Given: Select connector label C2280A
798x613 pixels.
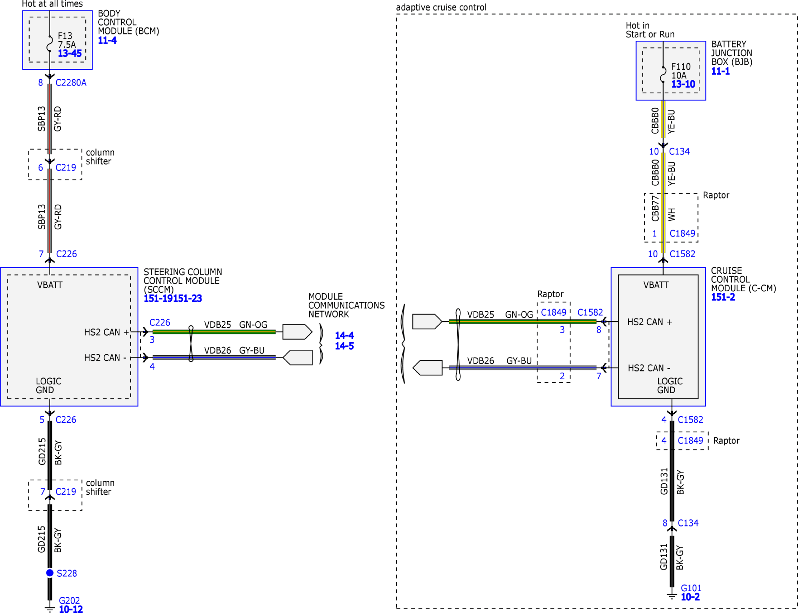Looking at the screenshot, I should pyautogui.click(x=71, y=83).
